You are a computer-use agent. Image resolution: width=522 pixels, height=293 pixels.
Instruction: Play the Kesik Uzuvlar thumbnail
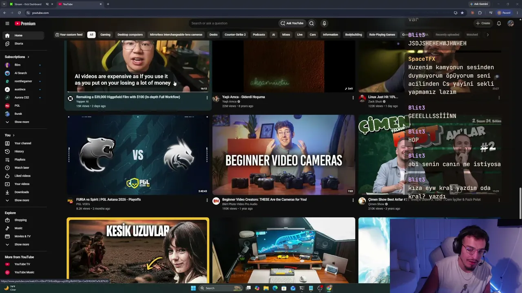point(138,250)
